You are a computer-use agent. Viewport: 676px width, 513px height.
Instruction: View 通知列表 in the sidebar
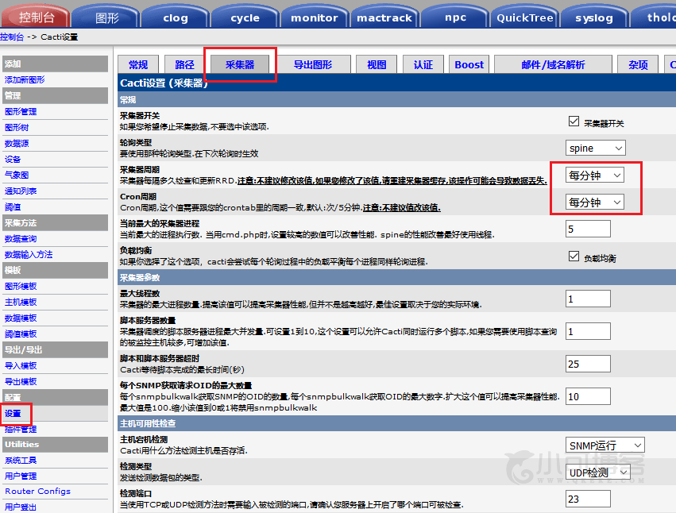click(x=21, y=191)
